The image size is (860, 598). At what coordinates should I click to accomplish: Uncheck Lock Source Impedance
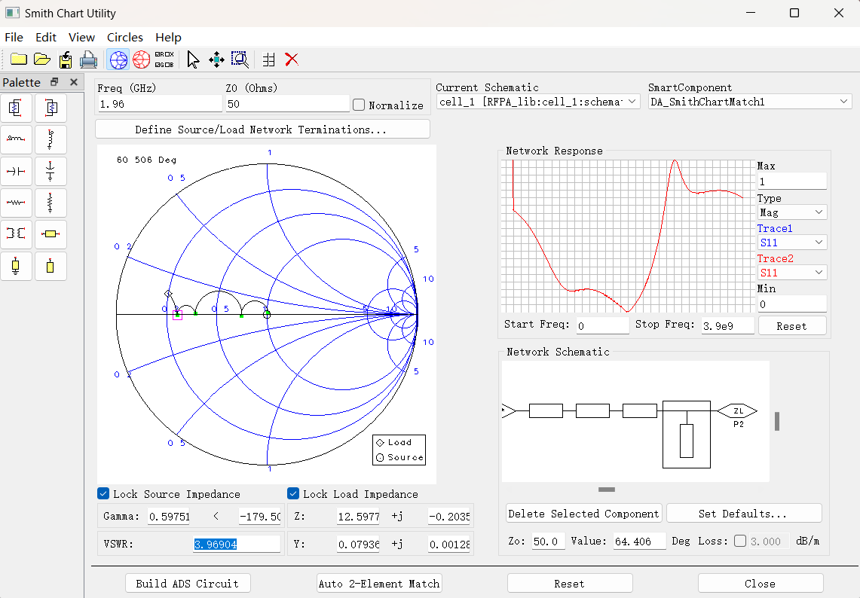point(103,493)
